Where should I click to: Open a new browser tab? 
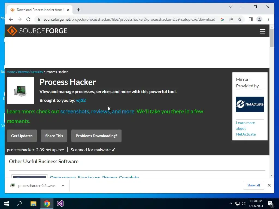(78, 10)
